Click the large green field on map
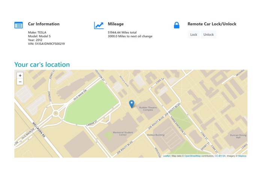The height and width of the screenshot is (185, 261). (x=92, y=103)
